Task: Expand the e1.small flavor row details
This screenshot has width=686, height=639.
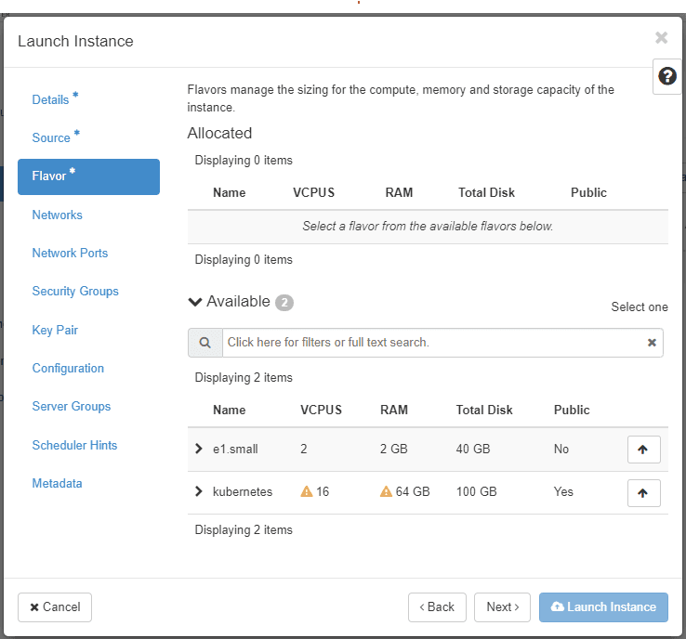Action: (198, 450)
